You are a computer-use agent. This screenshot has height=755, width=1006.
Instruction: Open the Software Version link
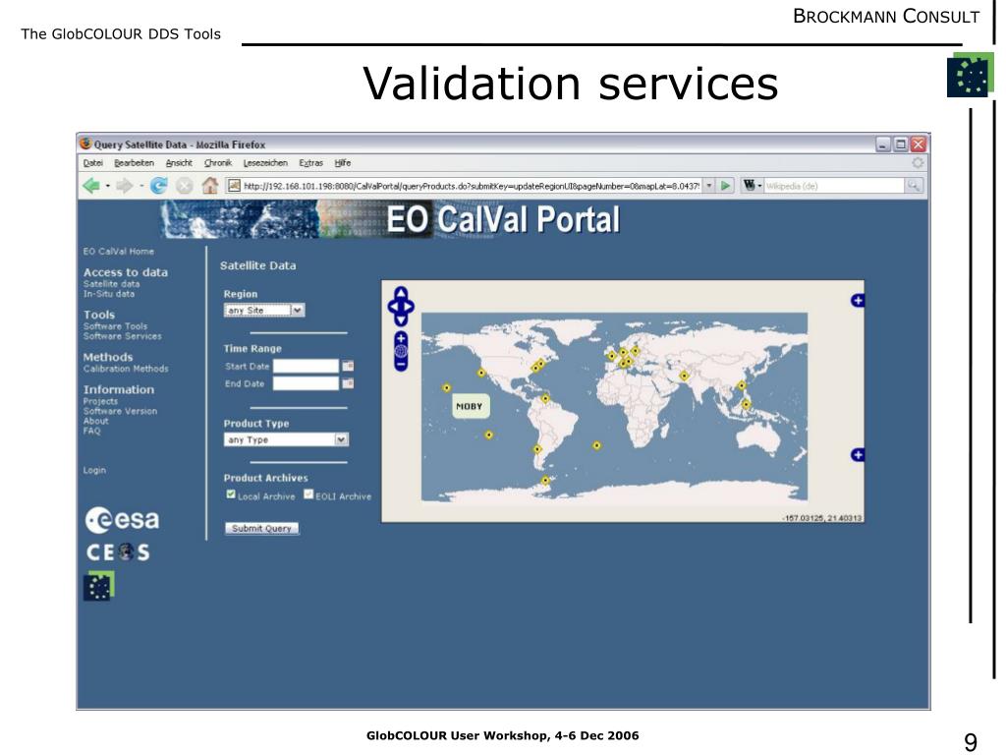[120, 411]
